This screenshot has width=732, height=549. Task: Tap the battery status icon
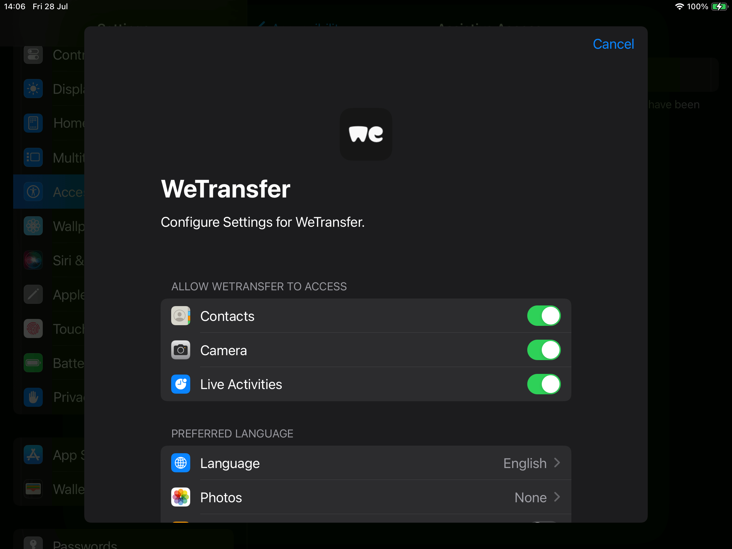[719, 7]
